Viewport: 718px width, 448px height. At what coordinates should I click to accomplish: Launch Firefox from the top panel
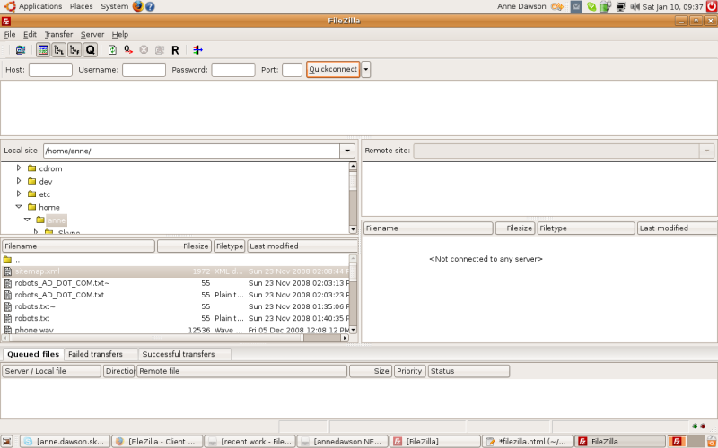138,6
